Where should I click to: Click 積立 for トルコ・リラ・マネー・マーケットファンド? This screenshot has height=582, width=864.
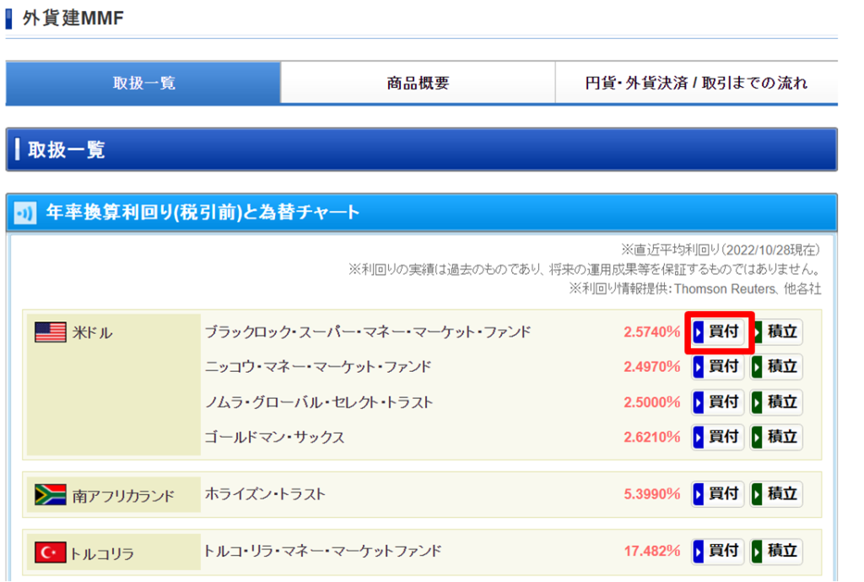click(x=775, y=552)
